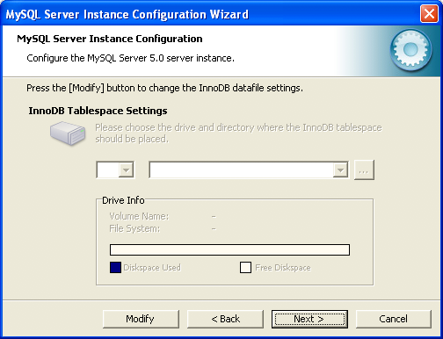Viewport: 443px width, 339px height.
Task: Go back with the < Back button
Action: pyautogui.click(x=225, y=319)
